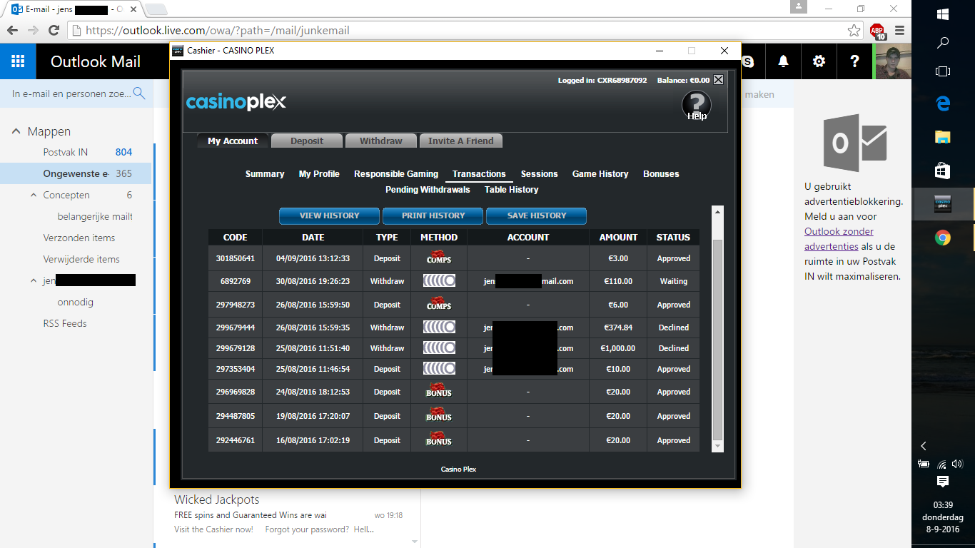Image resolution: width=975 pixels, height=548 pixels.
Task: Switch to the My Account tab
Action: point(233,141)
